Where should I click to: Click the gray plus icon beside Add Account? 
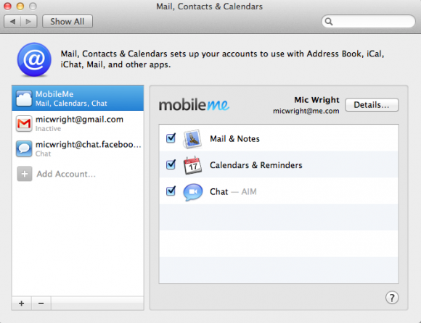pos(25,174)
